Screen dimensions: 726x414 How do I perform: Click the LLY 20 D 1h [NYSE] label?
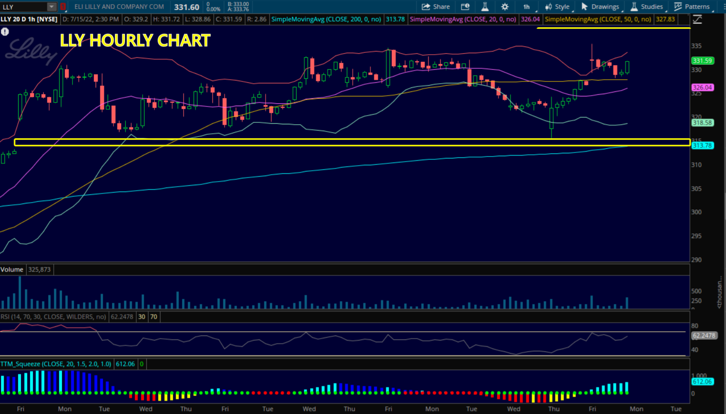coord(29,19)
